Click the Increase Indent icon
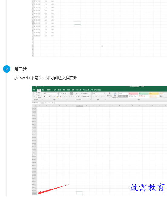This screenshot has width=167, height=197. point(79,96)
